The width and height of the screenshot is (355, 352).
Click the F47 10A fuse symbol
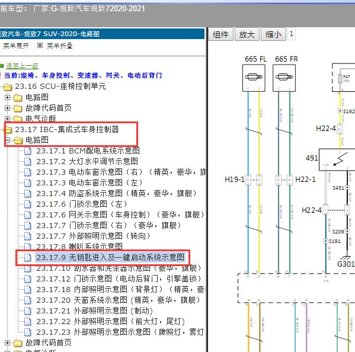pos(340,79)
